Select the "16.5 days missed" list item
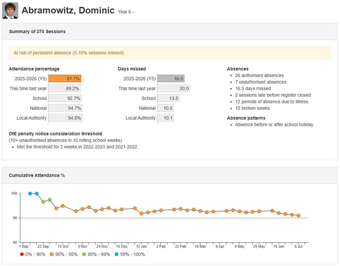340x266 pixels. point(253,88)
